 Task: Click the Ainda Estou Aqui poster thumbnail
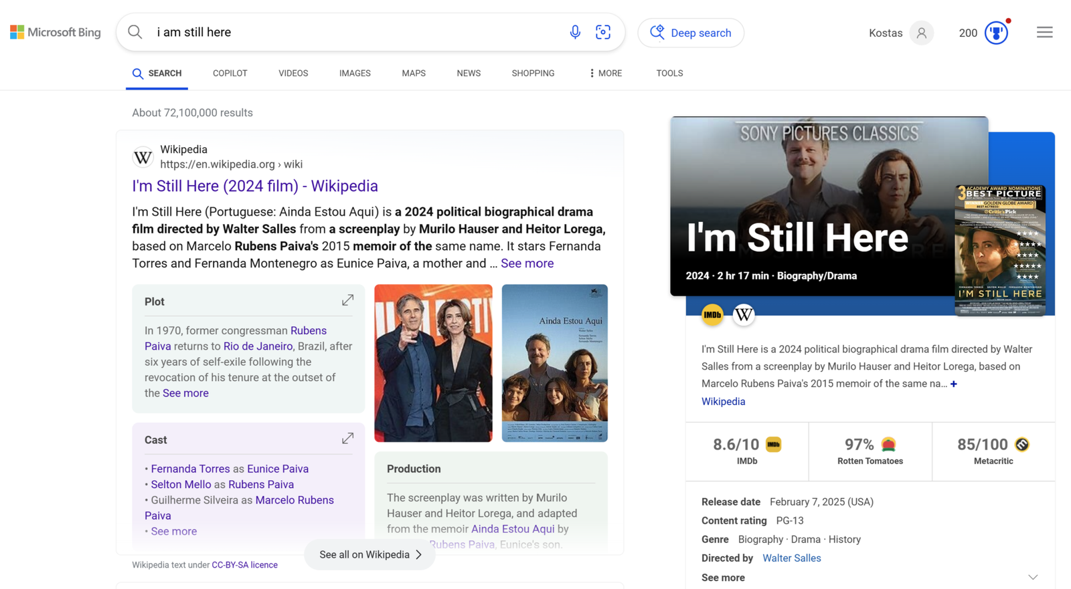554,363
